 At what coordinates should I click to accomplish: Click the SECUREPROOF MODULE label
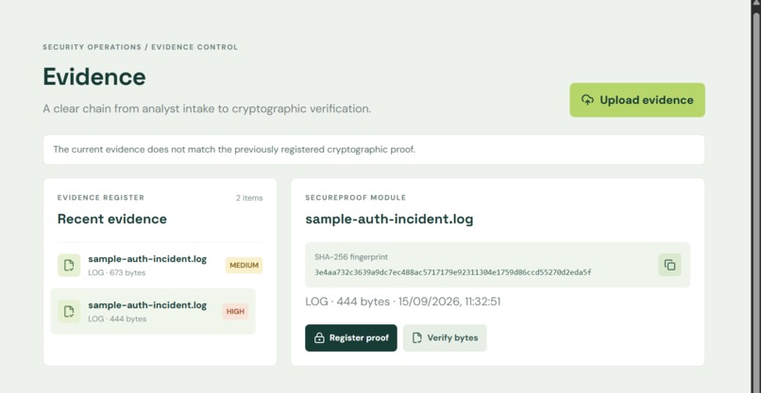tap(356, 198)
